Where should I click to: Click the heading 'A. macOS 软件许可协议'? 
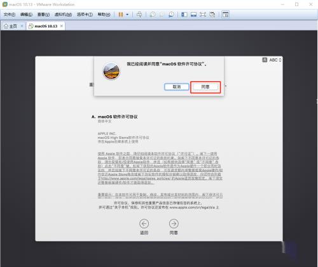click(x=114, y=117)
